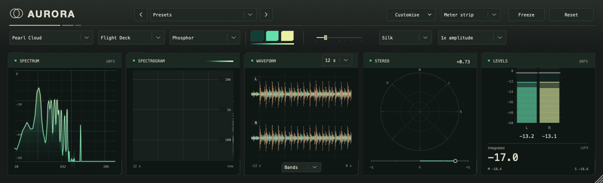Click the Levels panel indicator dot
The image size is (603, 183).
(x=489, y=61)
